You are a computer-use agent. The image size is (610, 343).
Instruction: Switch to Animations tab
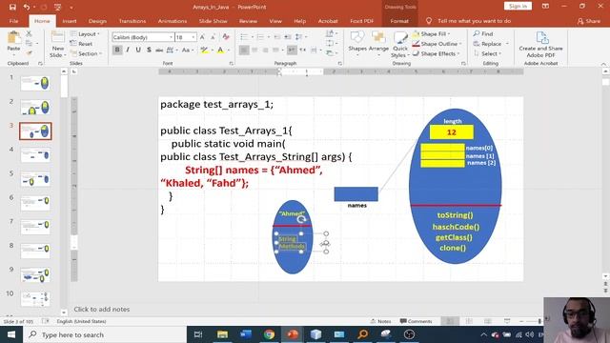coord(173,21)
